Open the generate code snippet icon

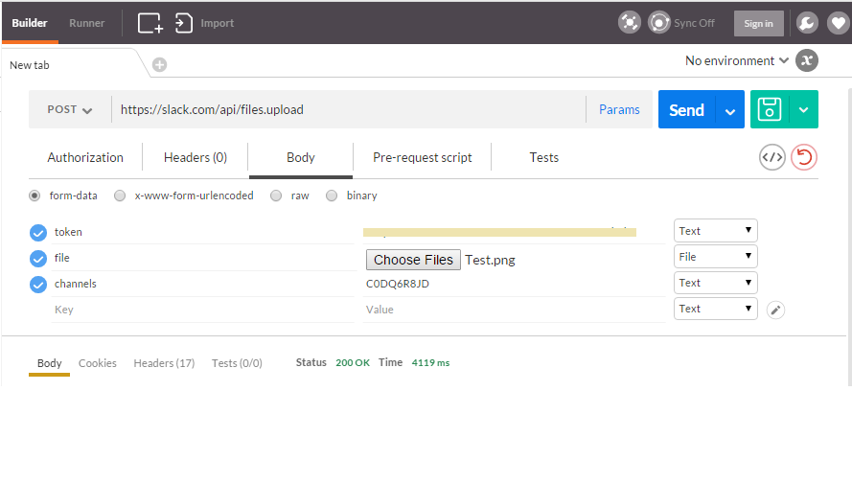click(x=772, y=157)
